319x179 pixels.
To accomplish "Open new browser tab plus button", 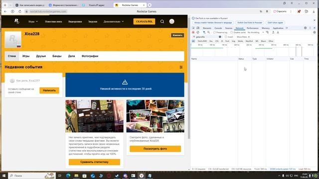I will 150,5.
